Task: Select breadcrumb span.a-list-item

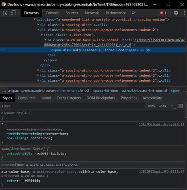Action: coord(105,90)
